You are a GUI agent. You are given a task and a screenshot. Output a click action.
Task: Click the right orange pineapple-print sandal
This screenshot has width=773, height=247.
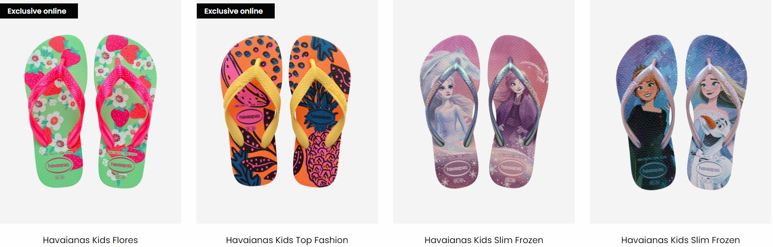320,111
